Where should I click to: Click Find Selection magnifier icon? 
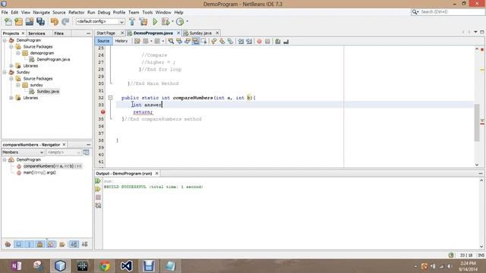171,41
